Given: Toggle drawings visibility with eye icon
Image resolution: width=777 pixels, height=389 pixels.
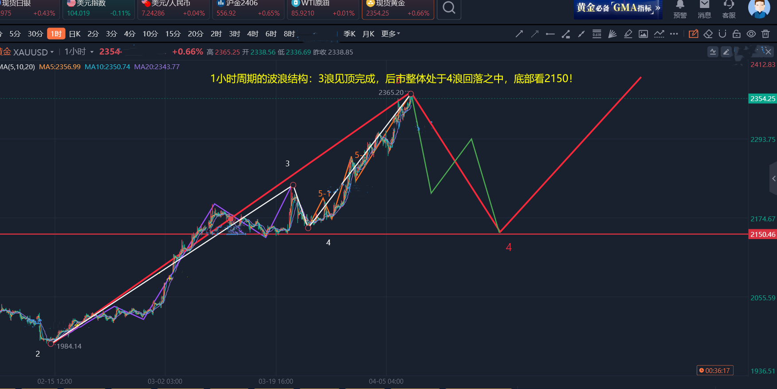Looking at the screenshot, I should click(x=751, y=34).
